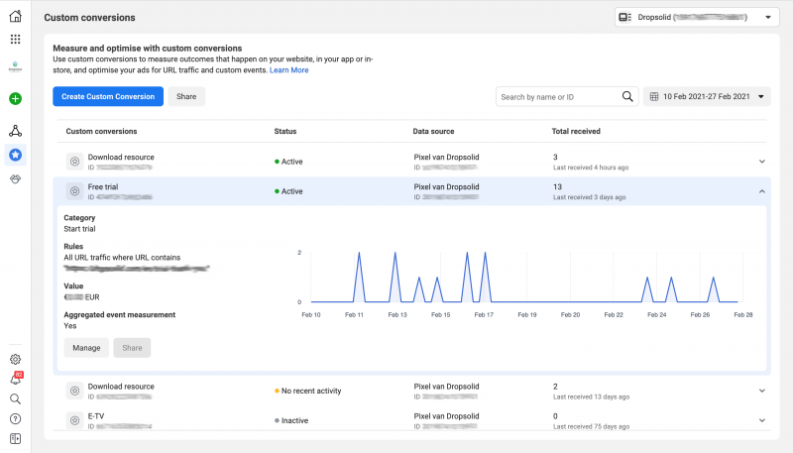The width and height of the screenshot is (793, 453).
Task: Click the Free trial row icon
Action: 75,191
